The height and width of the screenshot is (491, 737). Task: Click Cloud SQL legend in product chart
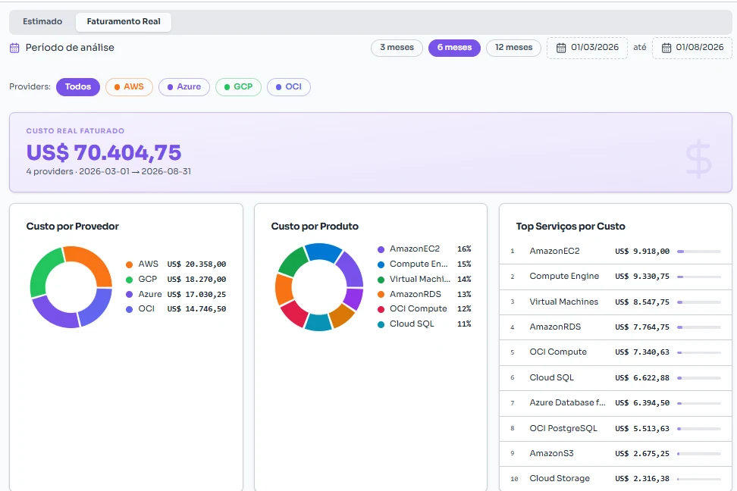click(x=424, y=324)
